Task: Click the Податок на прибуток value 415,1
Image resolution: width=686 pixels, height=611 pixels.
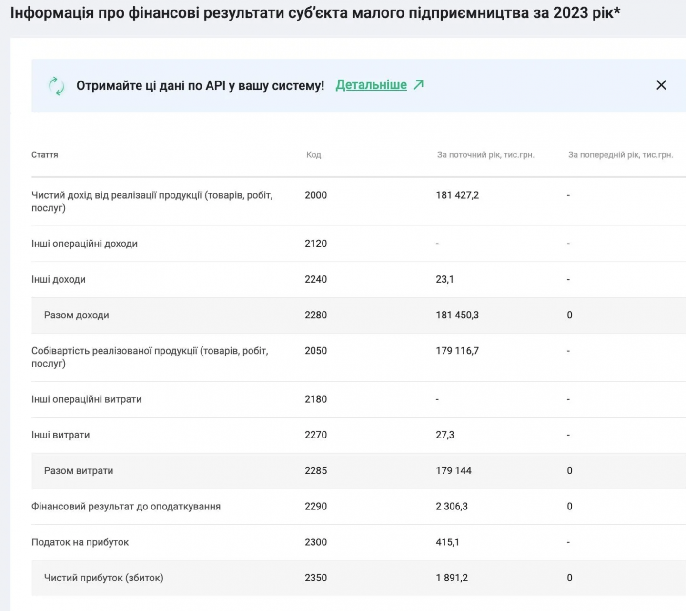Action: click(447, 542)
